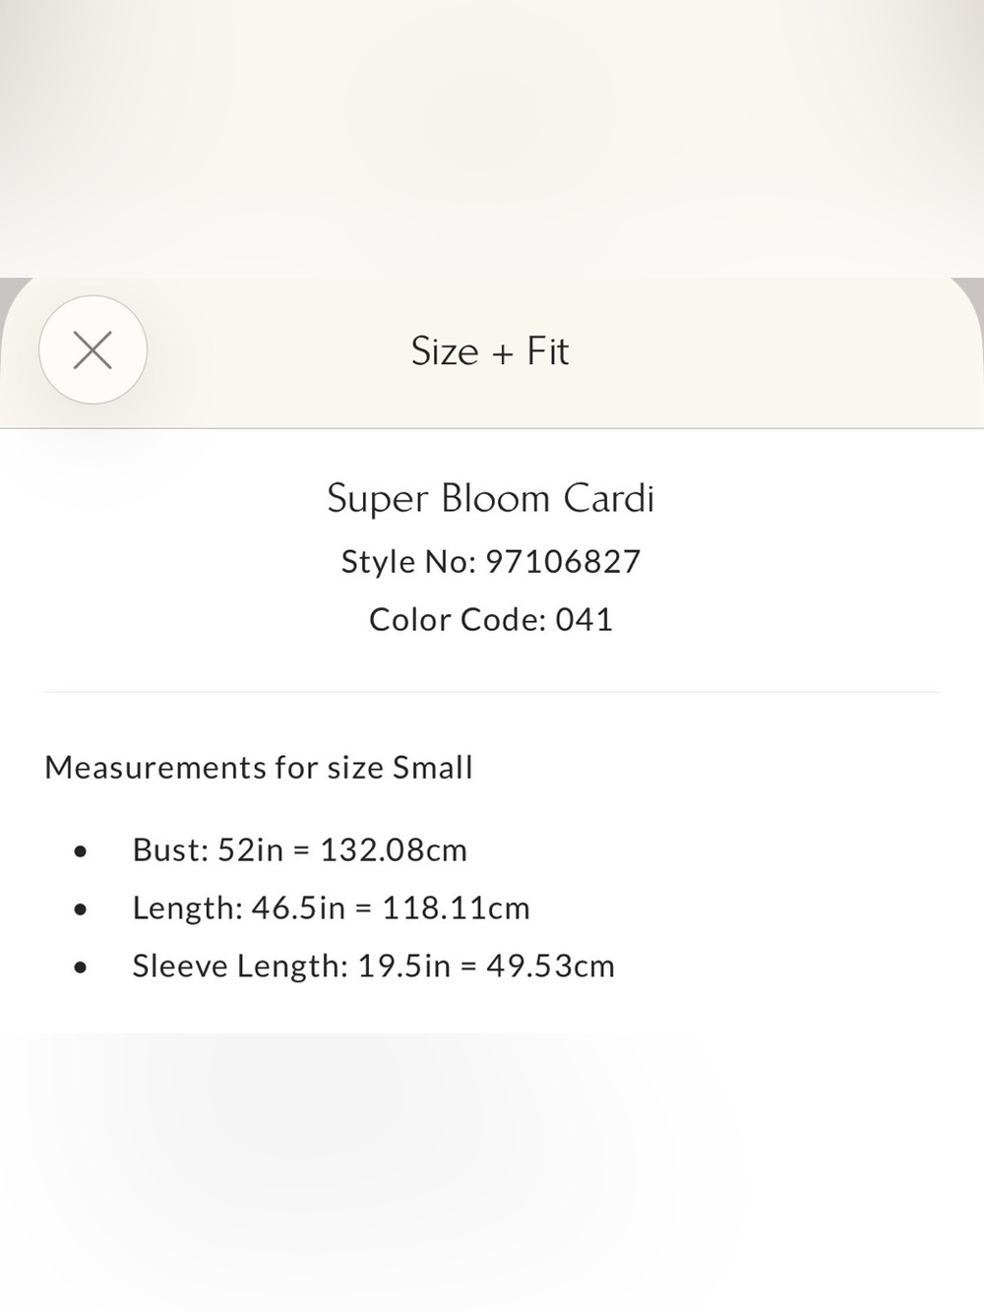Image resolution: width=984 pixels, height=1312 pixels.
Task: Select the Sleeve Length label
Action: 240,966
